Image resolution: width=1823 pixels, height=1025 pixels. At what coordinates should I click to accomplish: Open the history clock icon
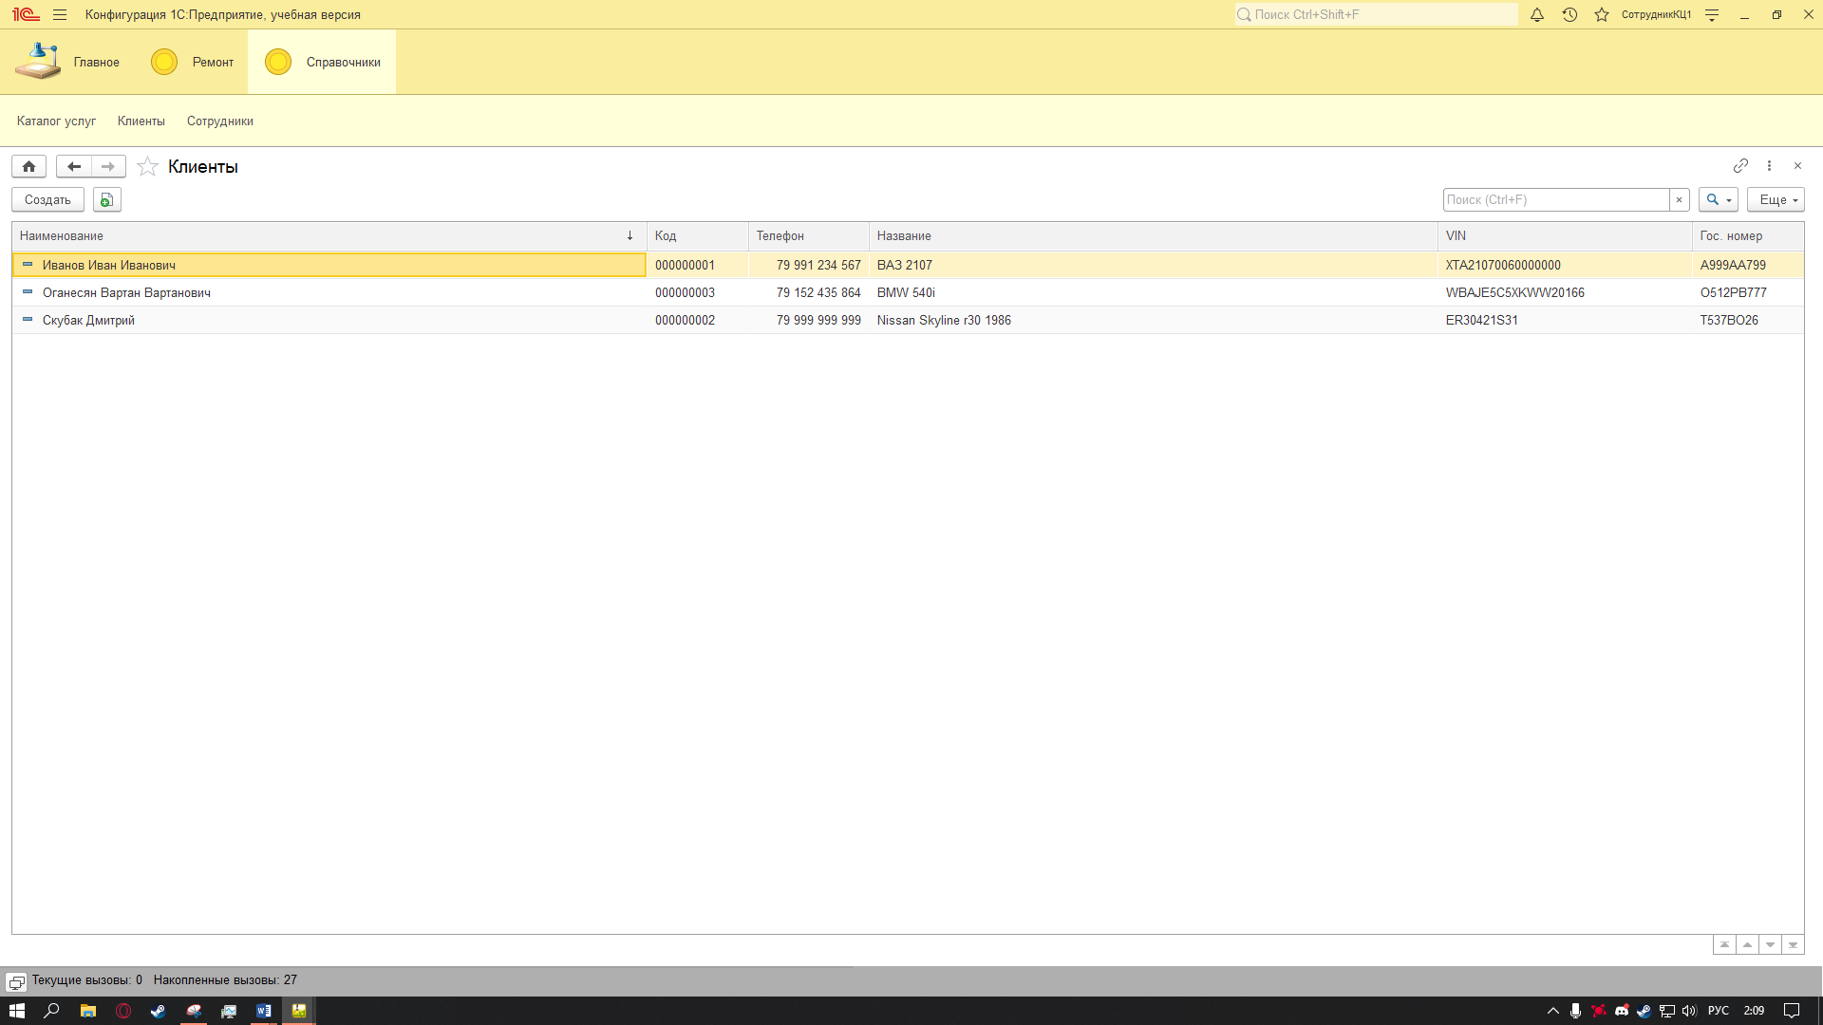[1569, 15]
